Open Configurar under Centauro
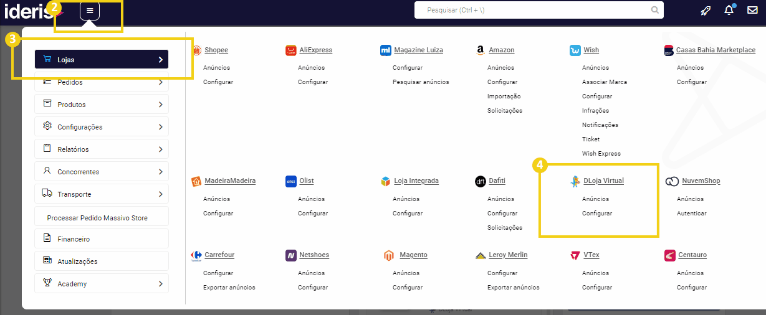766x315 pixels. click(692, 288)
